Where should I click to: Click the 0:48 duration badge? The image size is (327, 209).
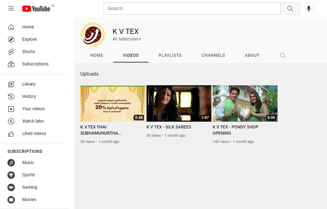click(x=139, y=118)
